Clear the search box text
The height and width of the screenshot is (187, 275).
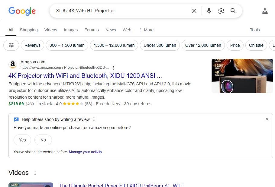pos(194,11)
